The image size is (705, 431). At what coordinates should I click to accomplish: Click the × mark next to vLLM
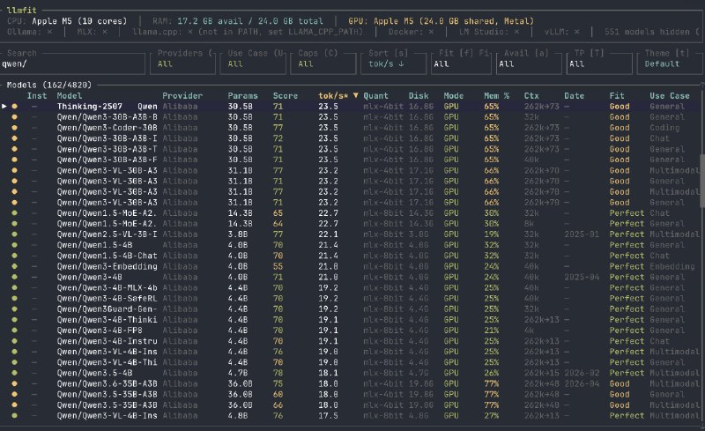tap(577, 32)
